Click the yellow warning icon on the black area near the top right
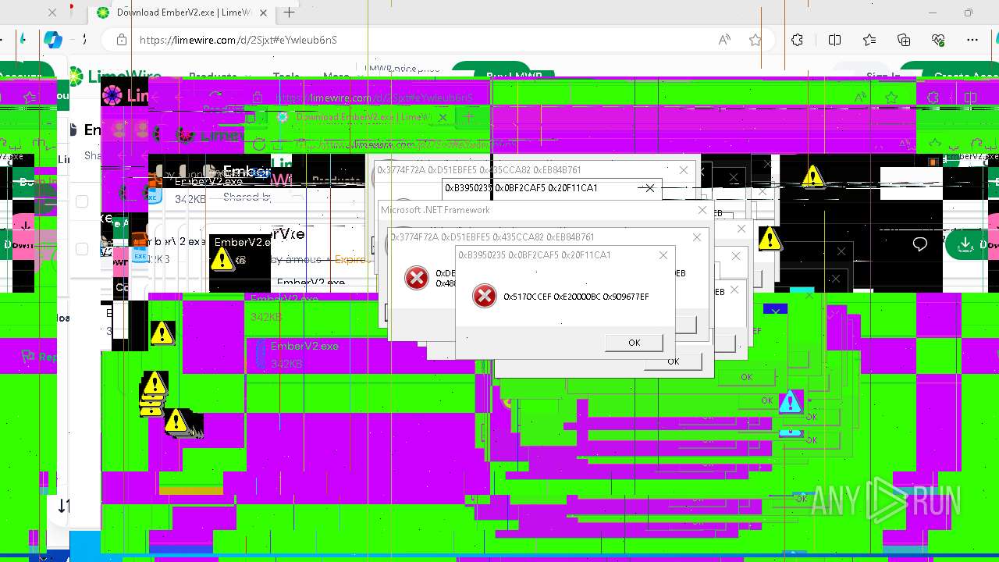999x562 pixels. click(813, 176)
